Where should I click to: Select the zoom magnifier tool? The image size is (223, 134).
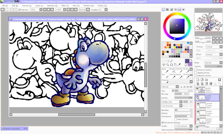(x=168, y=65)
